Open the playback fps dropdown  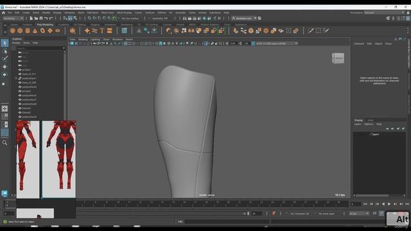pos(359,214)
